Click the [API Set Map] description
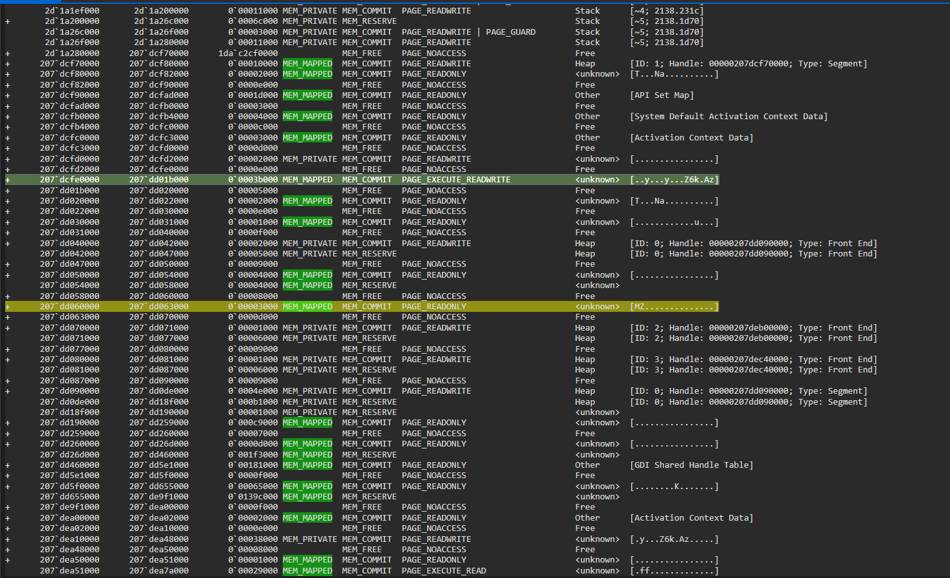This screenshot has height=578, width=950. click(662, 95)
